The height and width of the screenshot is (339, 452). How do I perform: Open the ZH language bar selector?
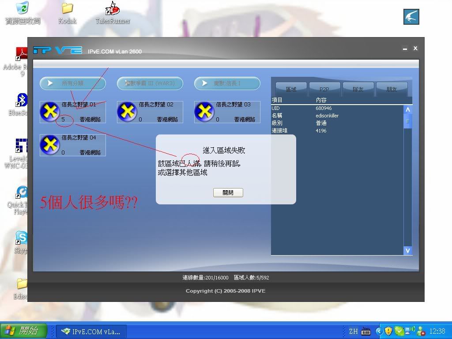tap(353, 331)
